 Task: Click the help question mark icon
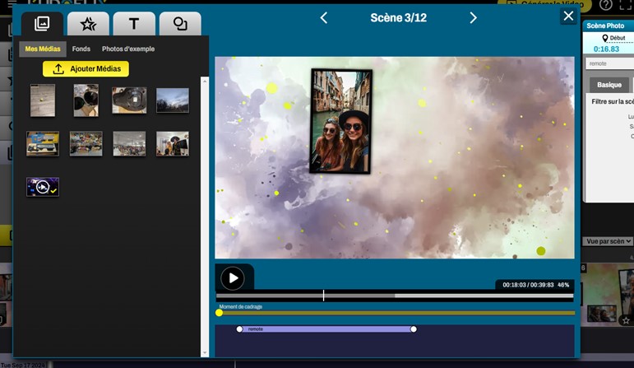pos(606,5)
